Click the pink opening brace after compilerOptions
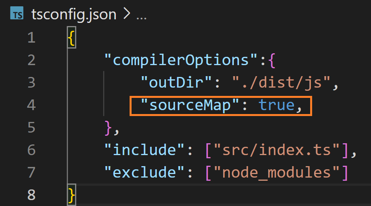This screenshot has width=371, height=206. pos(272,60)
